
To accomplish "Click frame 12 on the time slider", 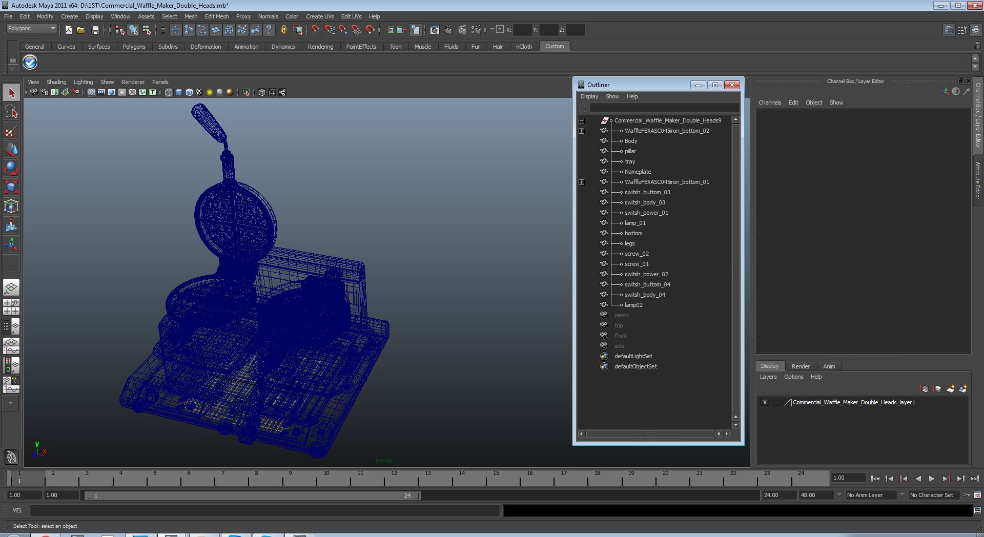I will [x=394, y=479].
